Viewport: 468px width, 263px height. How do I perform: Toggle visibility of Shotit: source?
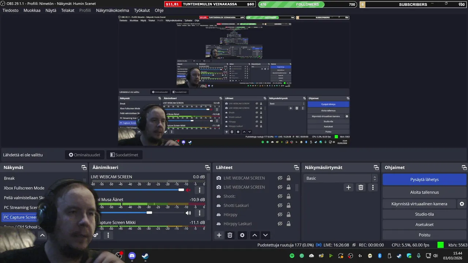point(280,196)
